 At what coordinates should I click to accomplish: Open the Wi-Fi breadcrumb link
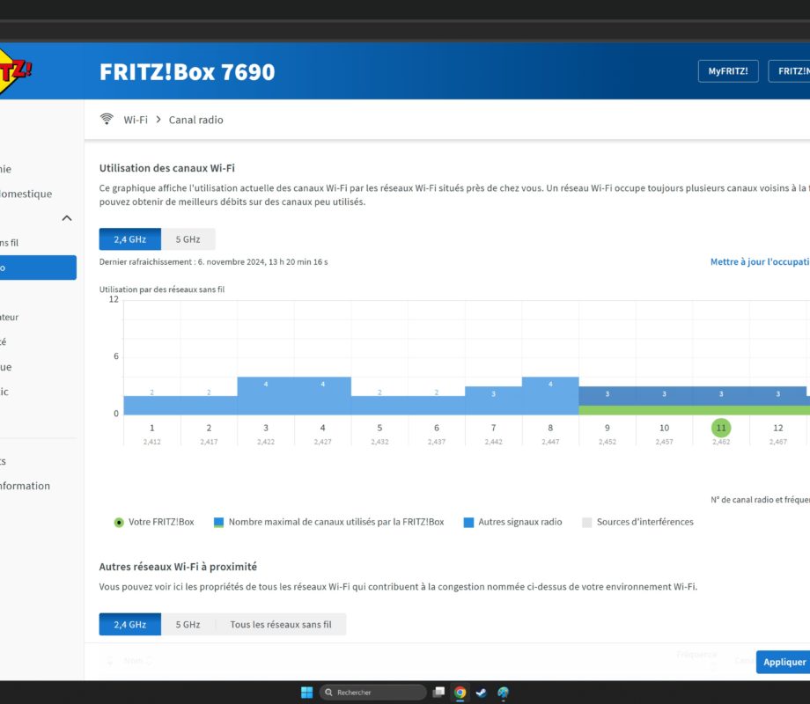(x=136, y=120)
